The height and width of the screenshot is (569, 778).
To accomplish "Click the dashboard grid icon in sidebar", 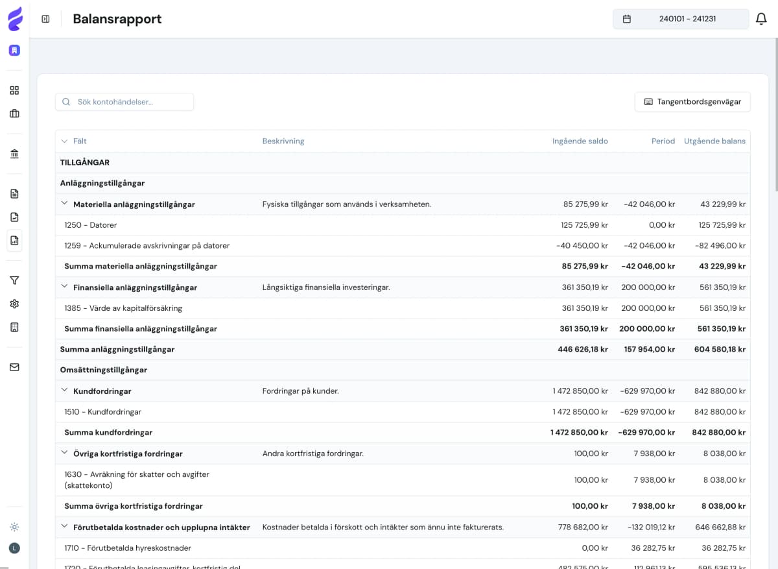I will tap(14, 90).
